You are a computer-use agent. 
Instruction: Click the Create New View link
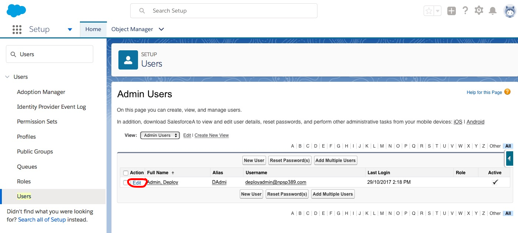click(x=212, y=135)
